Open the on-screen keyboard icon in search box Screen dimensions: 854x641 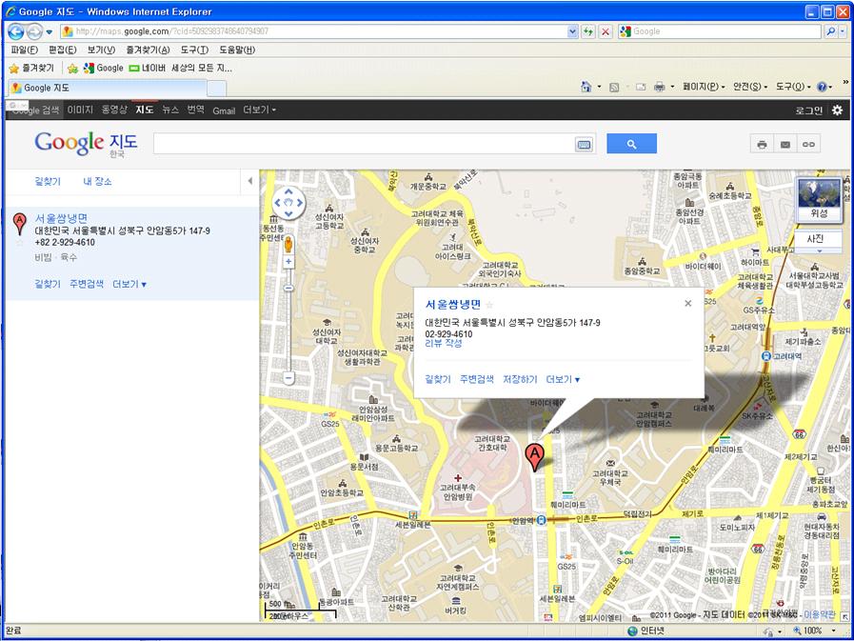click(x=584, y=145)
